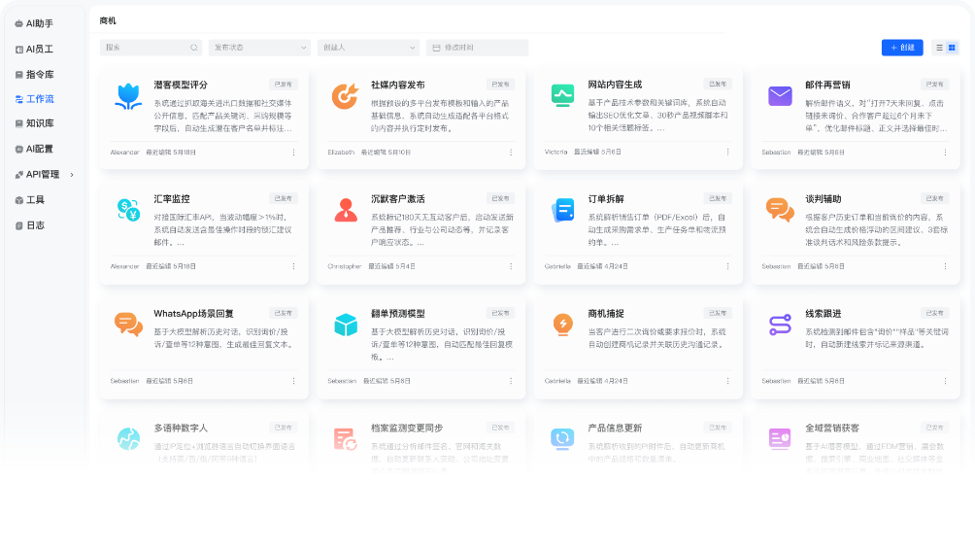Click the blue 创建 button
This screenshot has width=975, height=549.
click(x=902, y=48)
